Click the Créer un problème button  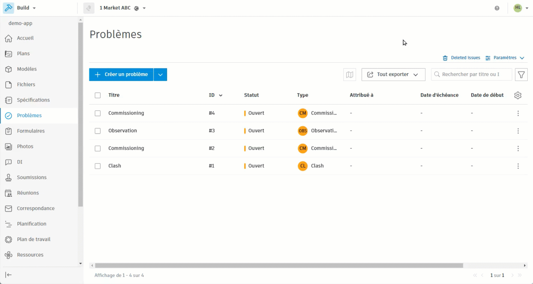point(121,75)
